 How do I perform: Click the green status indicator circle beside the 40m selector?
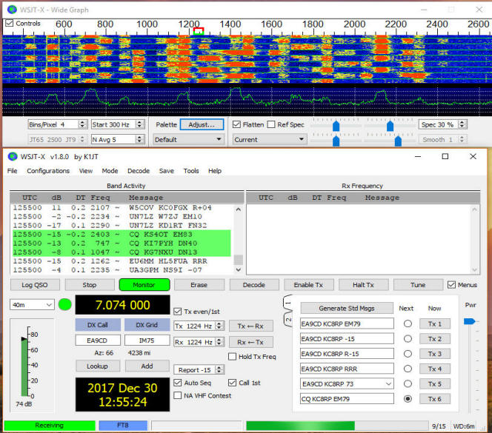pyautogui.click(x=65, y=304)
